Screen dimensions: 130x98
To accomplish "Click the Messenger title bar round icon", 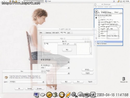I will pyautogui.click(x=95, y=4).
